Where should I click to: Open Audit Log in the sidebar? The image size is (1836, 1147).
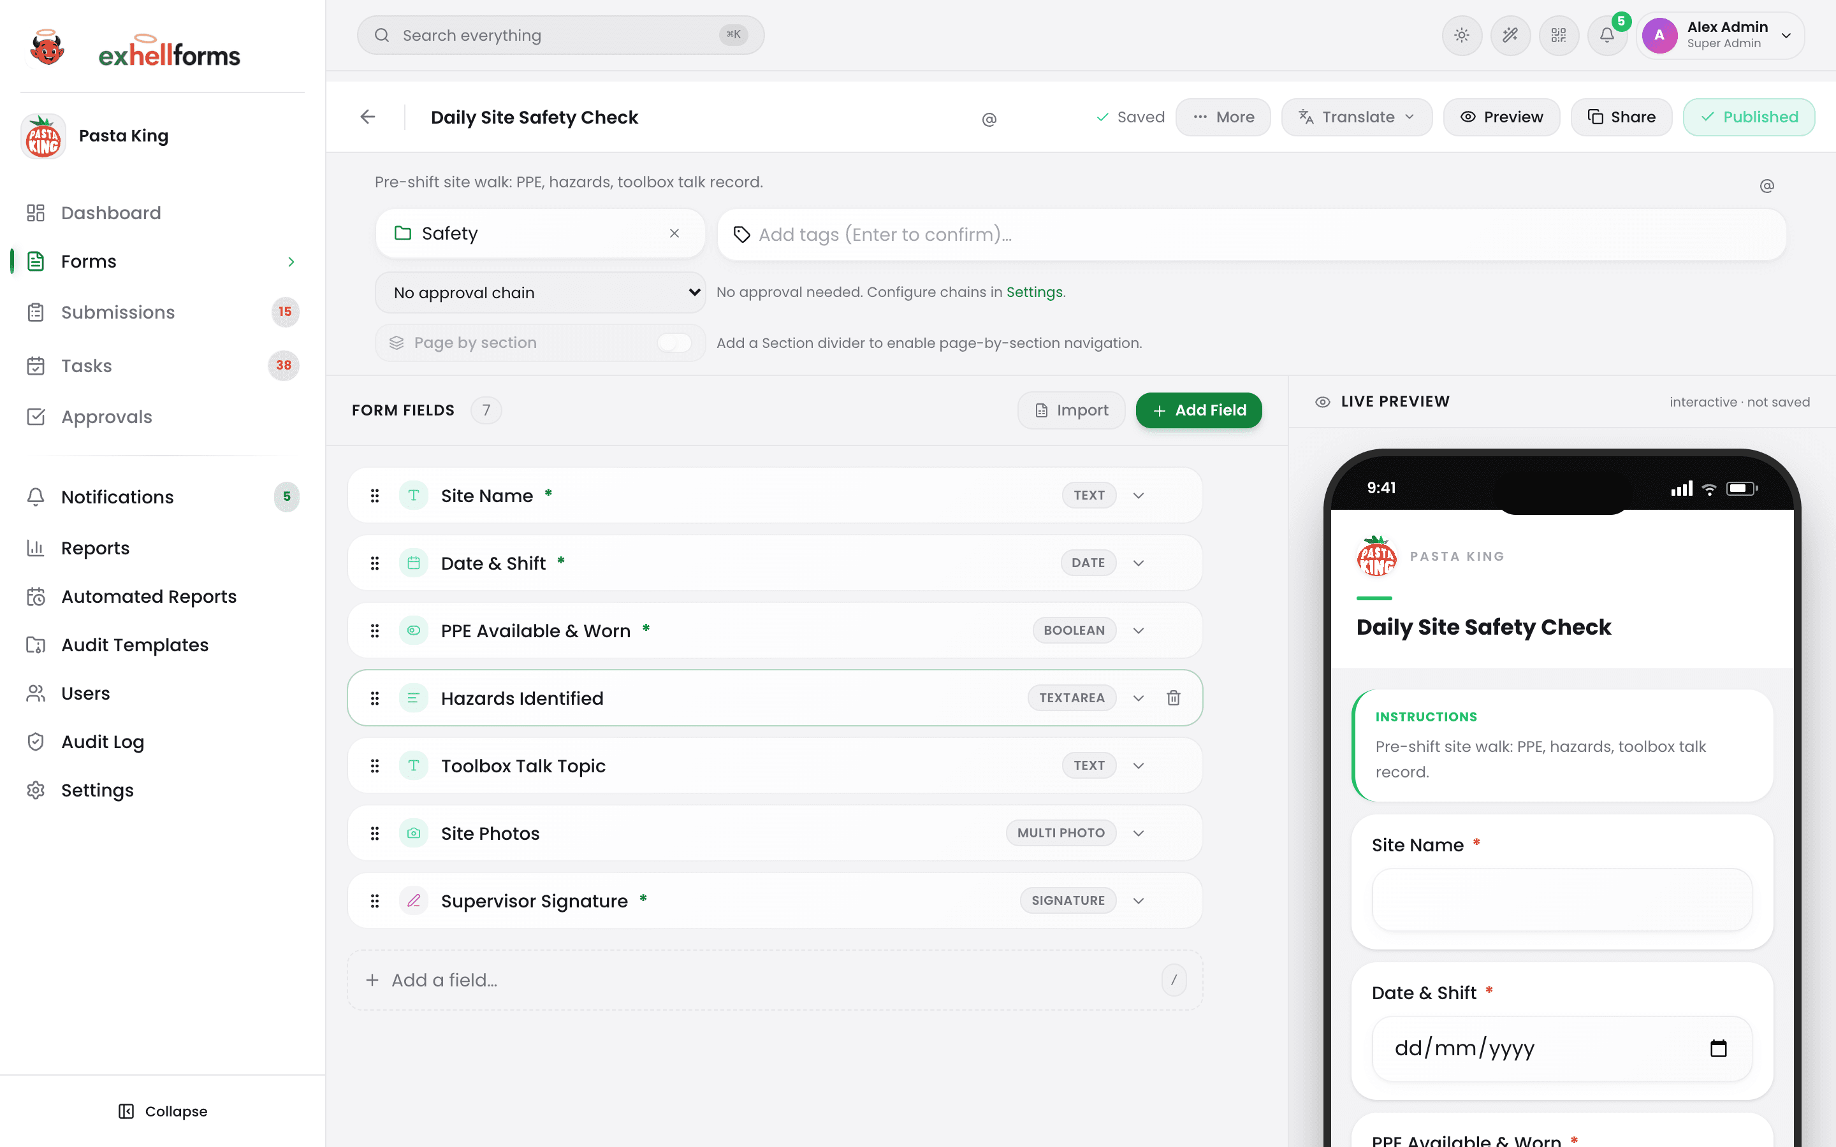tap(163, 742)
